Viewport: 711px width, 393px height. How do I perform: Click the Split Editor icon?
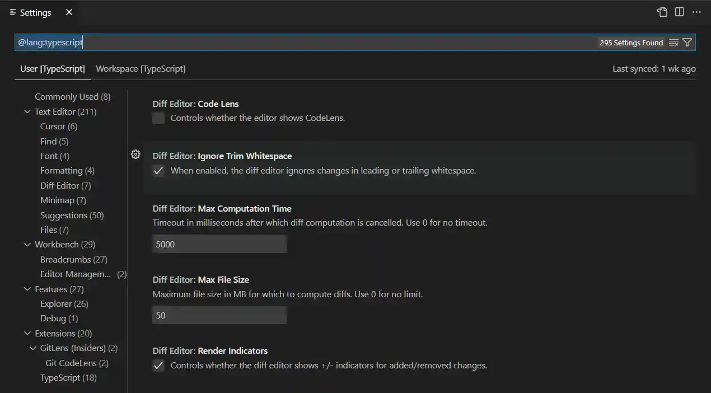679,12
